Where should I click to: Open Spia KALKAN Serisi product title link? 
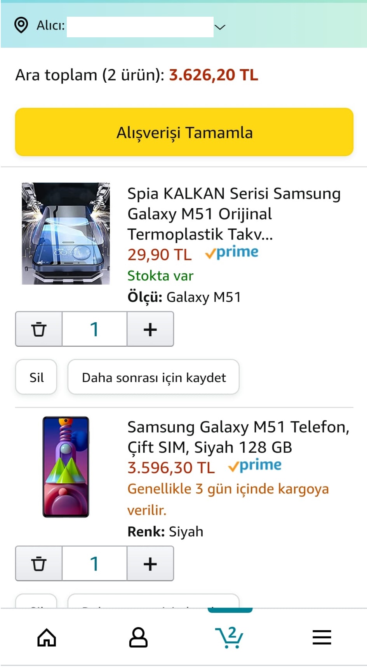tap(234, 214)
